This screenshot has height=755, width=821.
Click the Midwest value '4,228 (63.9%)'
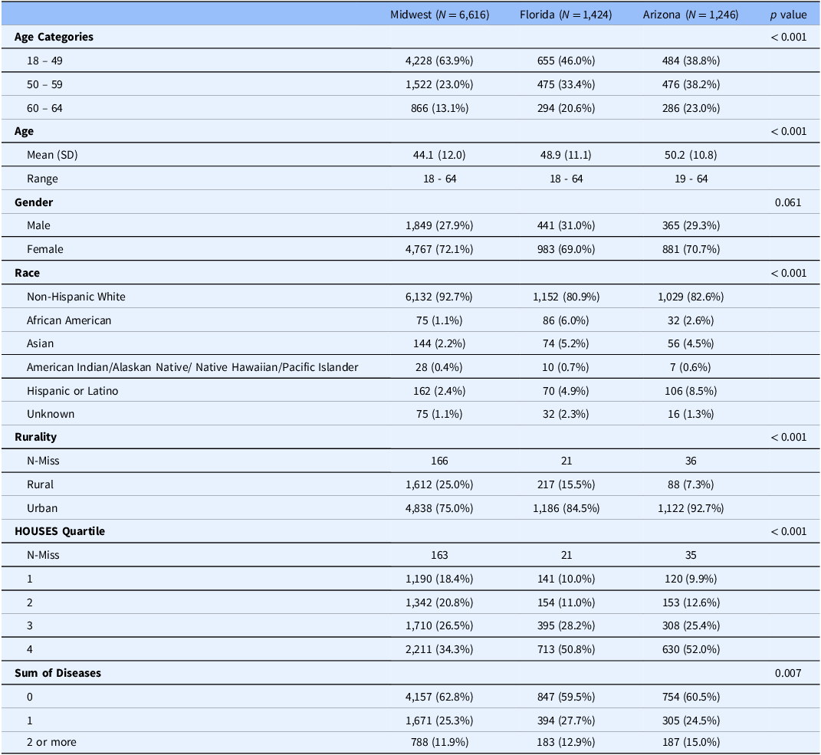pyautogui.click(x=439, y=61)
